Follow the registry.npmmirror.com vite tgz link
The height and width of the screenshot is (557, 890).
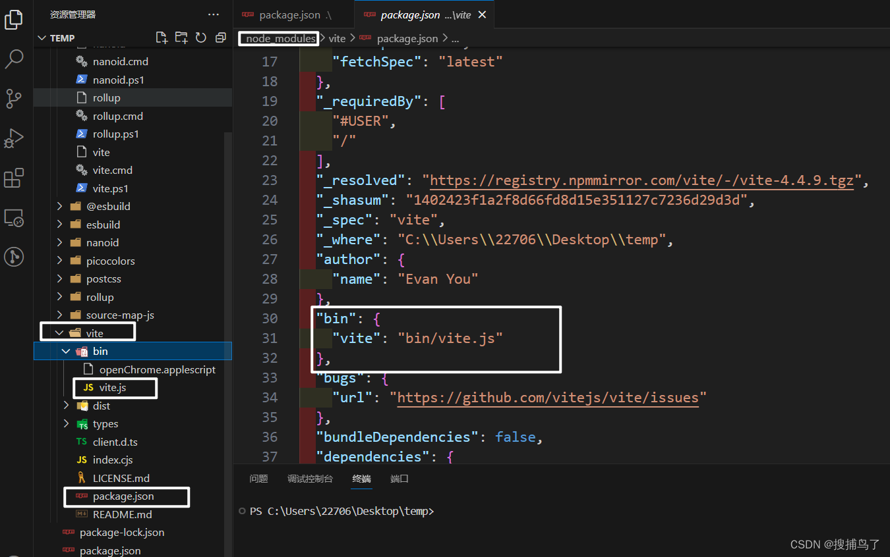tap(642, 180)
